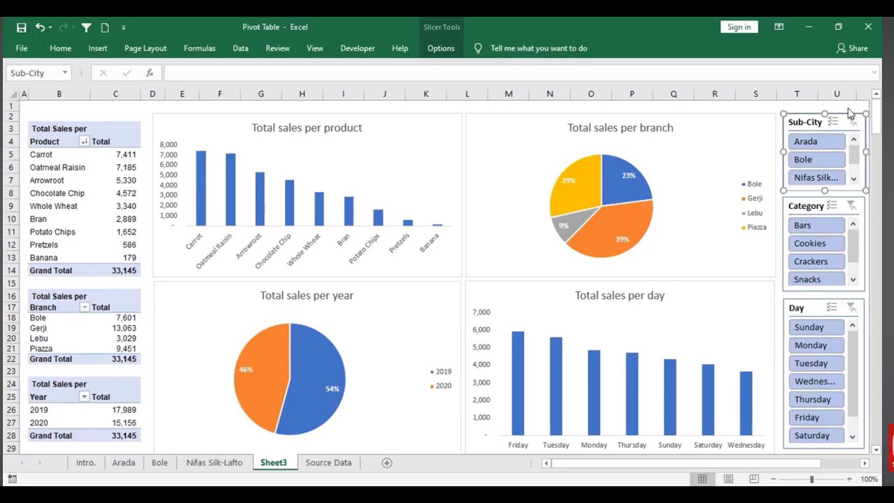Switch to Normal view icon
Viewport: 894px width, 503px height.
tap(703, 479)
